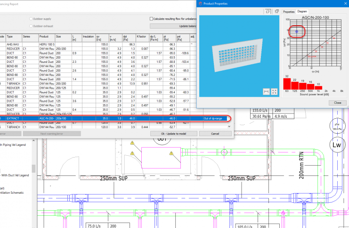The height and width of the screenshot is (228, 349).
Task: Click the Product Properties app icon
Action: pyautogui.click(x=200, y=3)
